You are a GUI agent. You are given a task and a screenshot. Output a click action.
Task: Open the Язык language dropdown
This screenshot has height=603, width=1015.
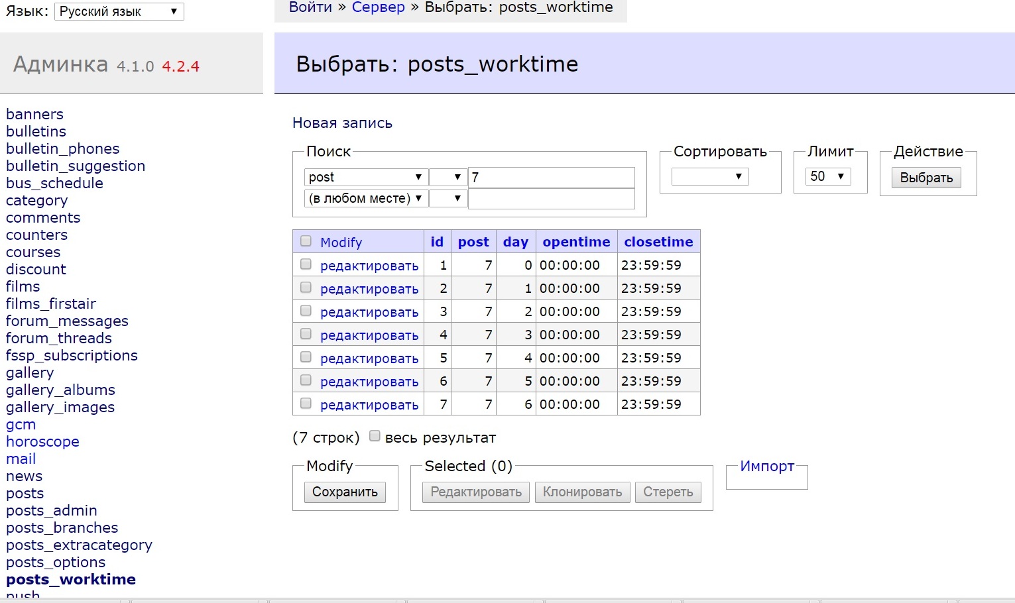pos(119,11)
